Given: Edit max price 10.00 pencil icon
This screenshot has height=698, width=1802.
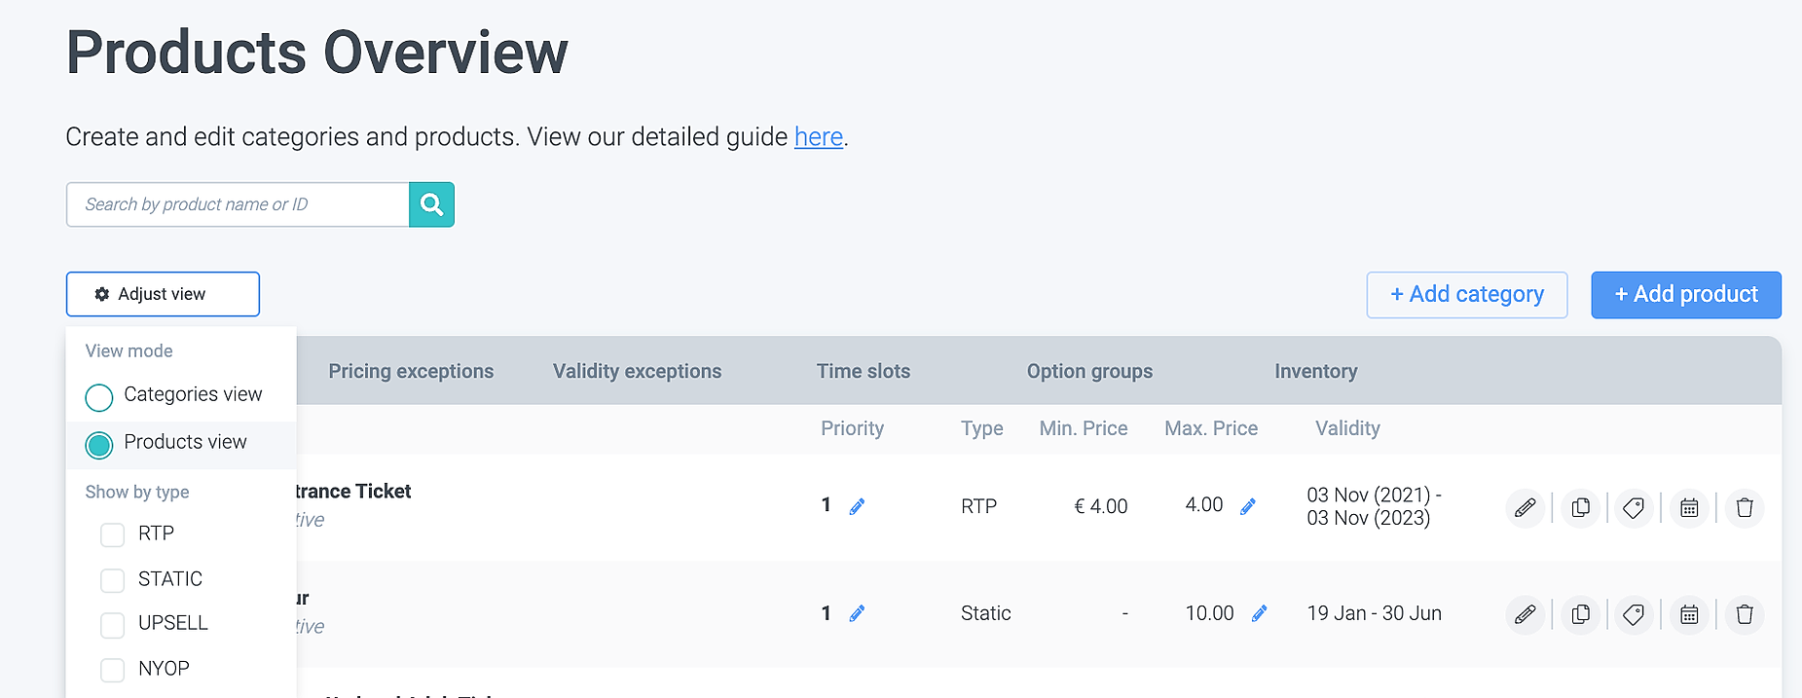Looking at the screenshot, I should click(1259, 613).
